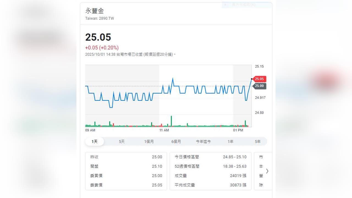
Task: Click the black dot at line chart end
Action: click(252, 79)
